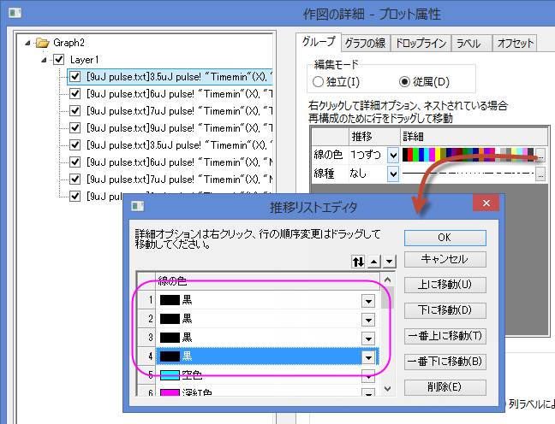Open color dropdown for row 2 黒
This screenshot has height=424, width=555.
368,320
